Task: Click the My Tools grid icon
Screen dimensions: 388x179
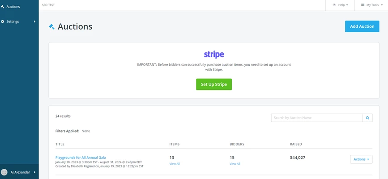Action: (363, 5)
